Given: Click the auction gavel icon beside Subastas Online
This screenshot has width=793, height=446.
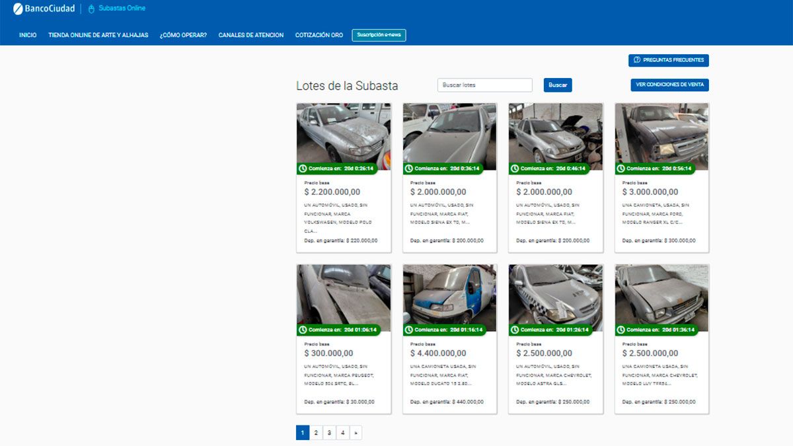Looking at the screenshot, I should click(91, 9).
